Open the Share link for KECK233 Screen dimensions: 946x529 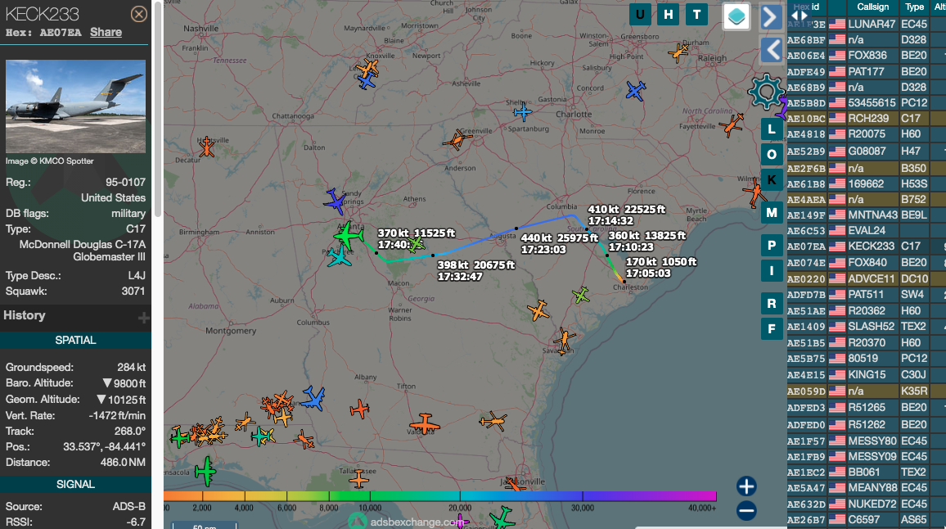click(106, 32)
